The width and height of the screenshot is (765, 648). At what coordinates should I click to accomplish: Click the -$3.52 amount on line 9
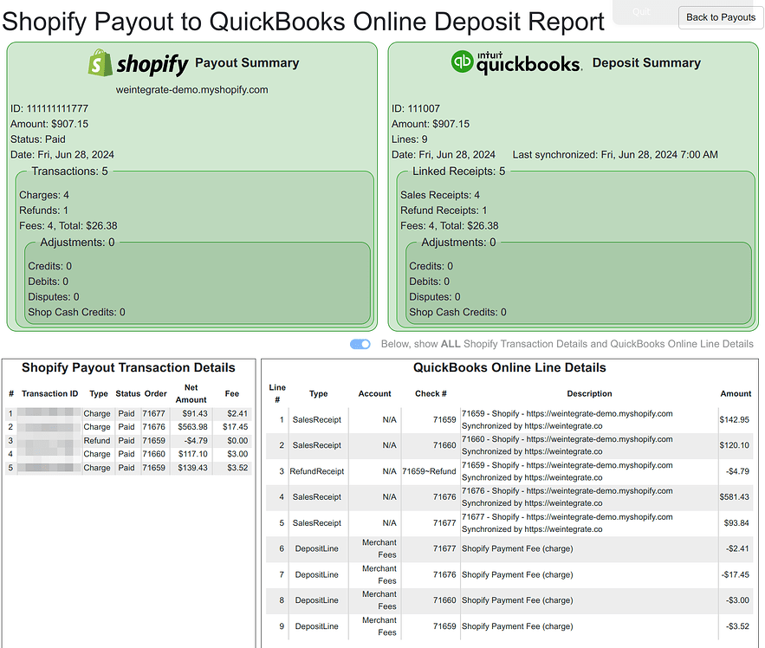coord(737,626)
